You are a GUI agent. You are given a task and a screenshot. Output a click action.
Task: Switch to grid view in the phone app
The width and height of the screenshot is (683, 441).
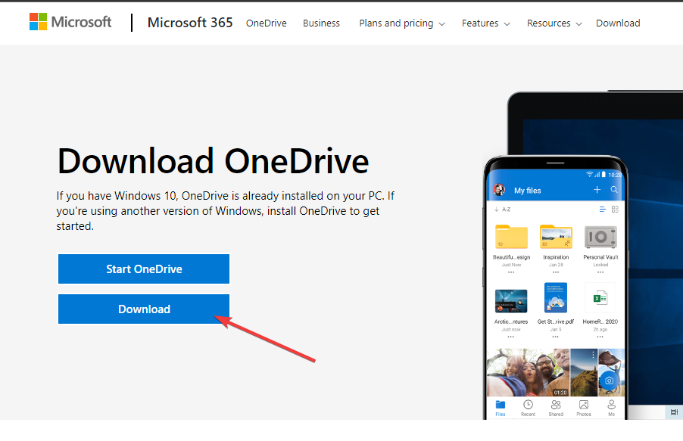point(615,210)
